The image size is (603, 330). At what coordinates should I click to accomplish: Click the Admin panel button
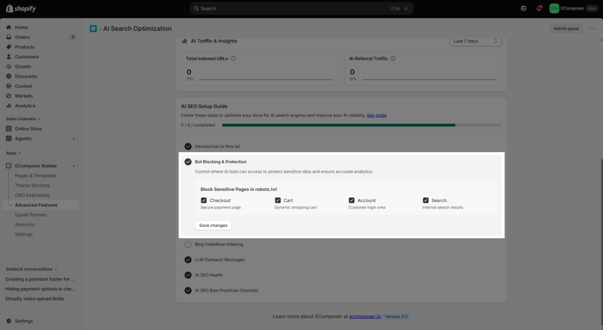tap(566, 28)
